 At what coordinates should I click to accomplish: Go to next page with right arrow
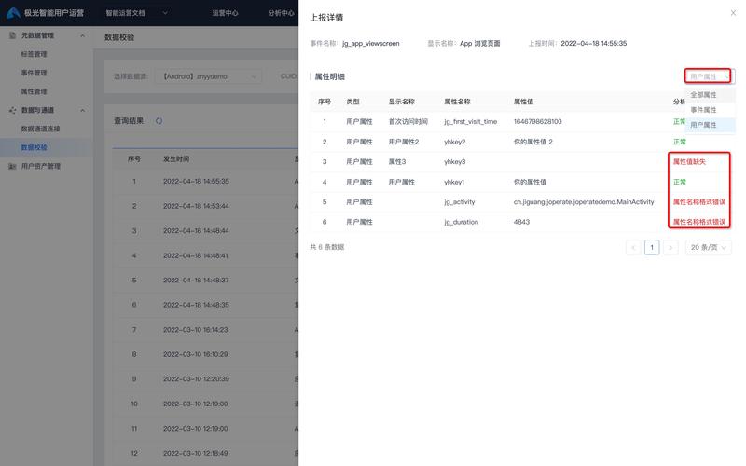670,247
